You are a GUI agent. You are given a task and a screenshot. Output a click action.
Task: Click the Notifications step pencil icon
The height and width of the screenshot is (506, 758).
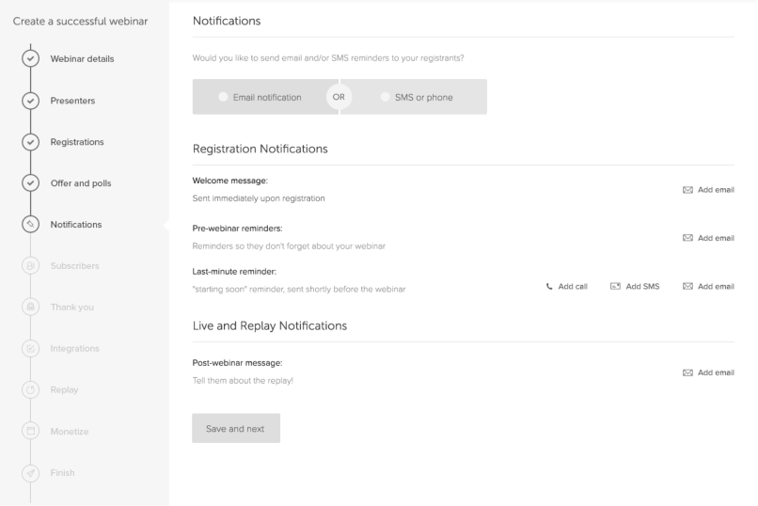point(30,224)
